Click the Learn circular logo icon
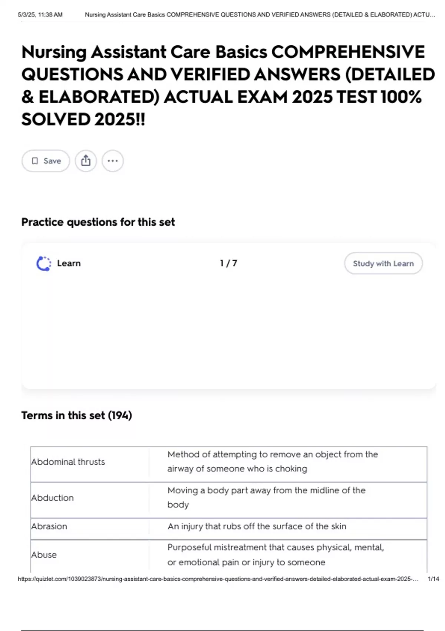The image size is (445, 631). click(x=44, y=264)
